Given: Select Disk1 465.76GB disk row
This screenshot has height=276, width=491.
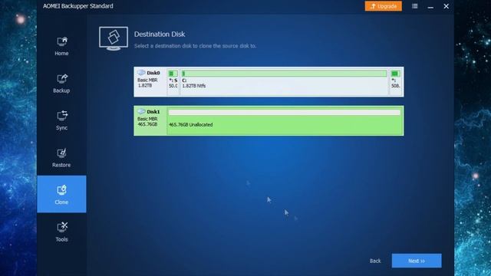Looking at the screenshot, I should click(269, 120).
